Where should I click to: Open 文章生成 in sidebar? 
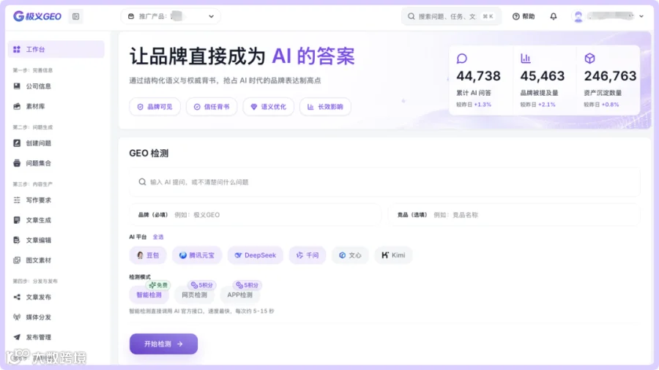(56, 220)
